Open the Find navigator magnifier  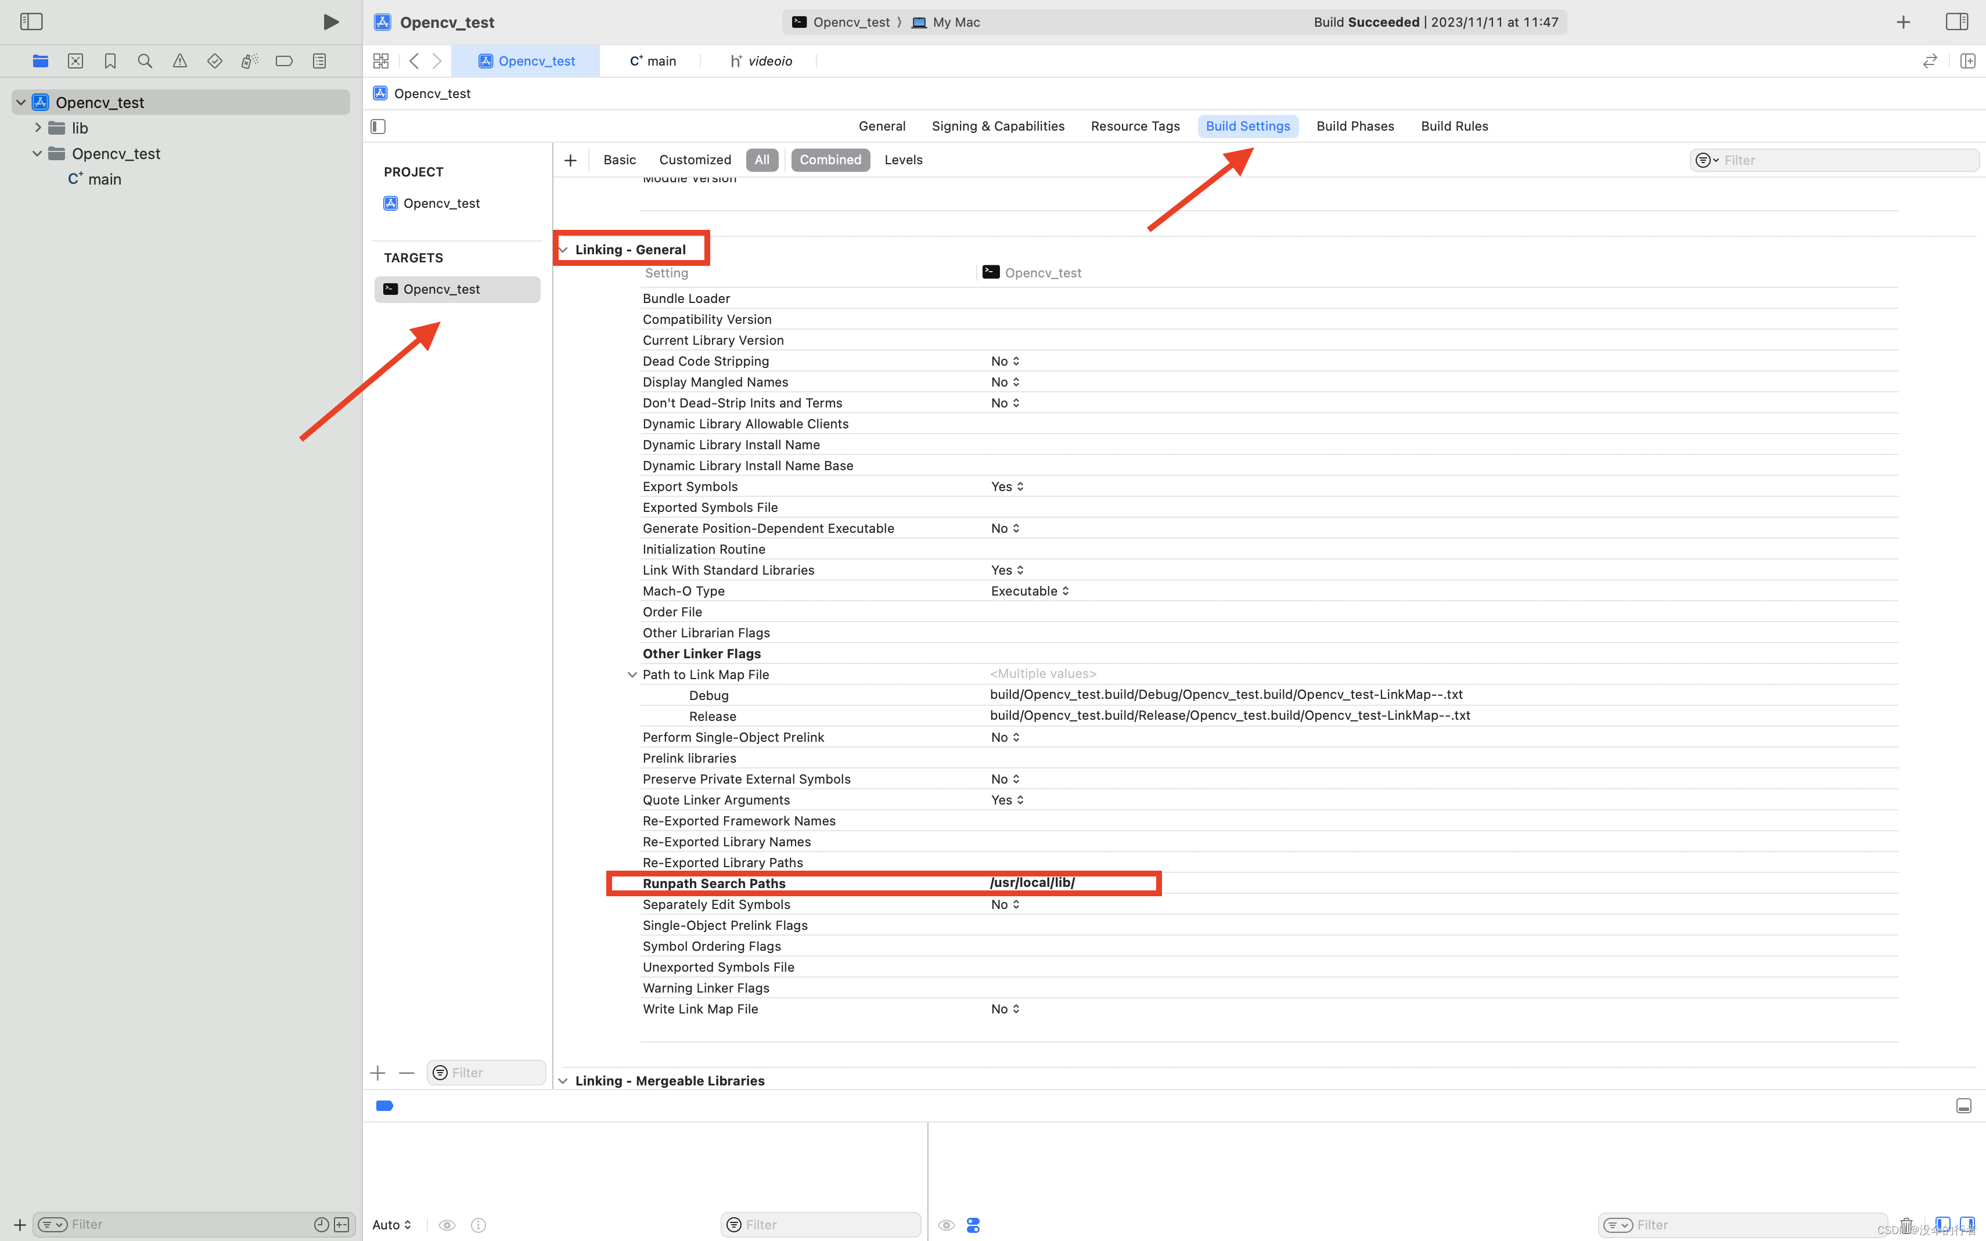coord(145,61)
